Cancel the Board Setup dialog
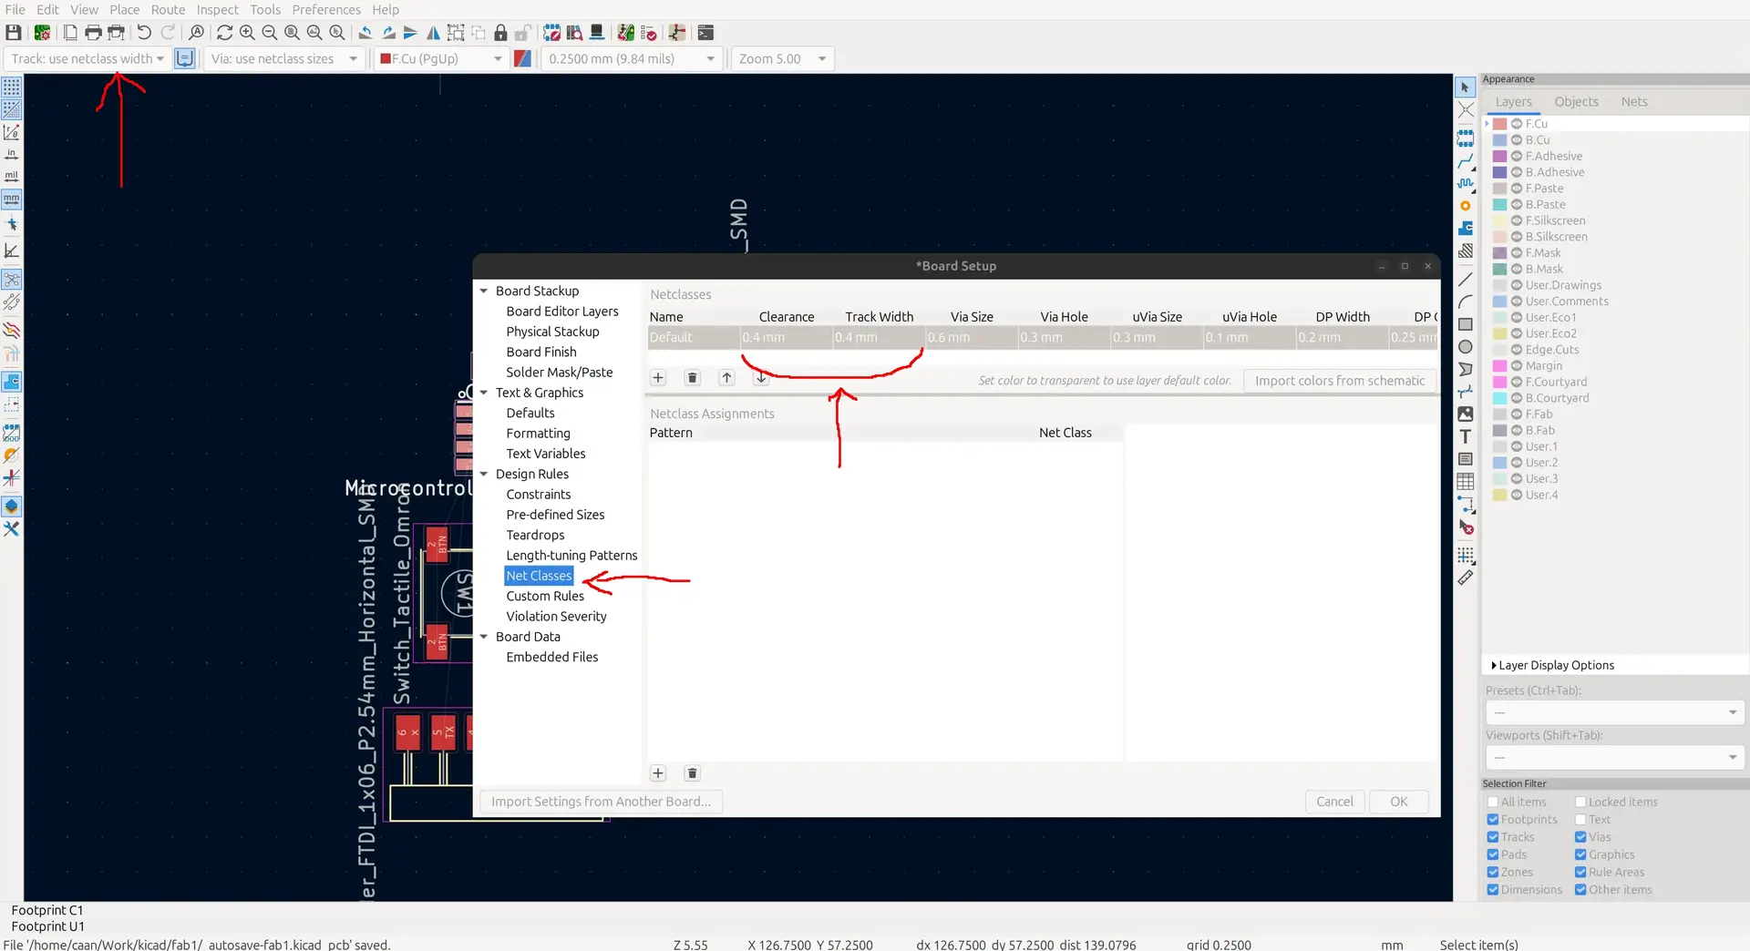1750x951 pixels. tap(1334, 802)
